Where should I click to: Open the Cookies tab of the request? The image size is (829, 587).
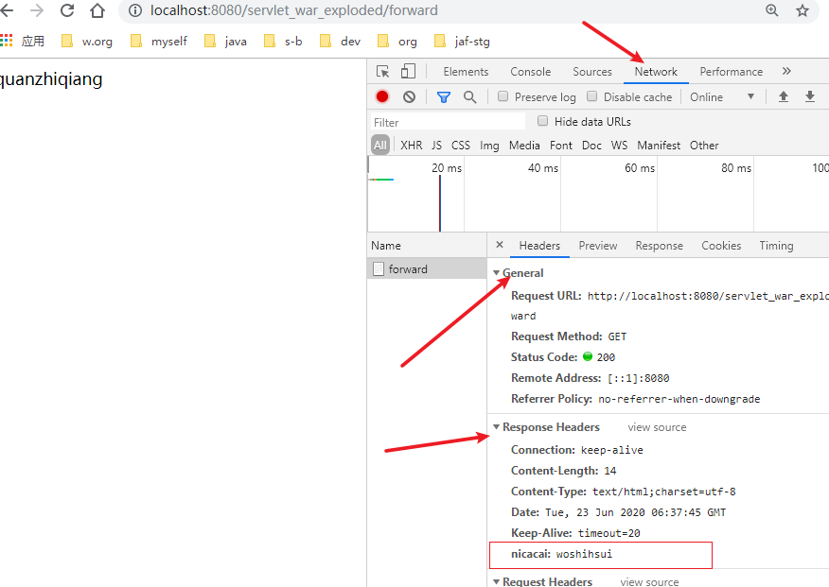(x=721, y=246)
